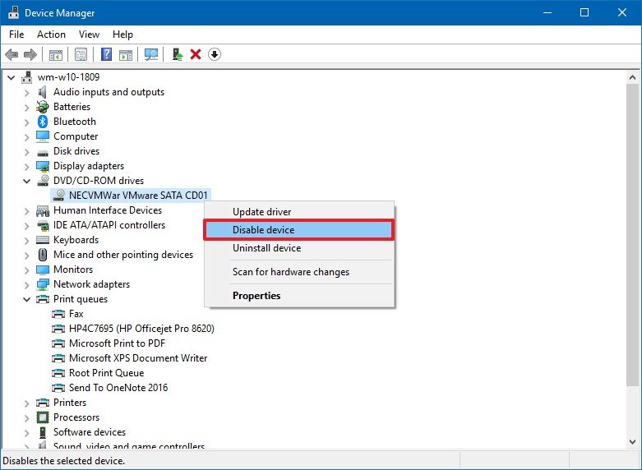The width and height of the screenshot is (642, 470).
Task: Click the Back arrow toolbar icon
Action: point(12,54)
